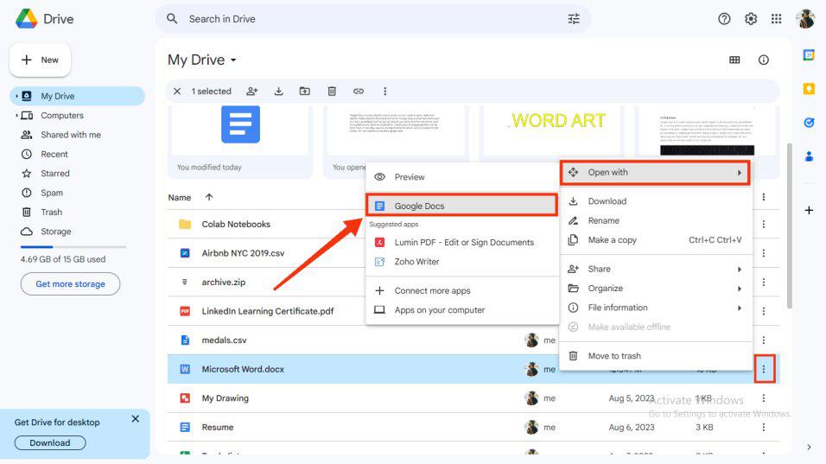The height and width of the screenshot is (464, 826).
Task: Click the New button
Action: coord(40,60)
